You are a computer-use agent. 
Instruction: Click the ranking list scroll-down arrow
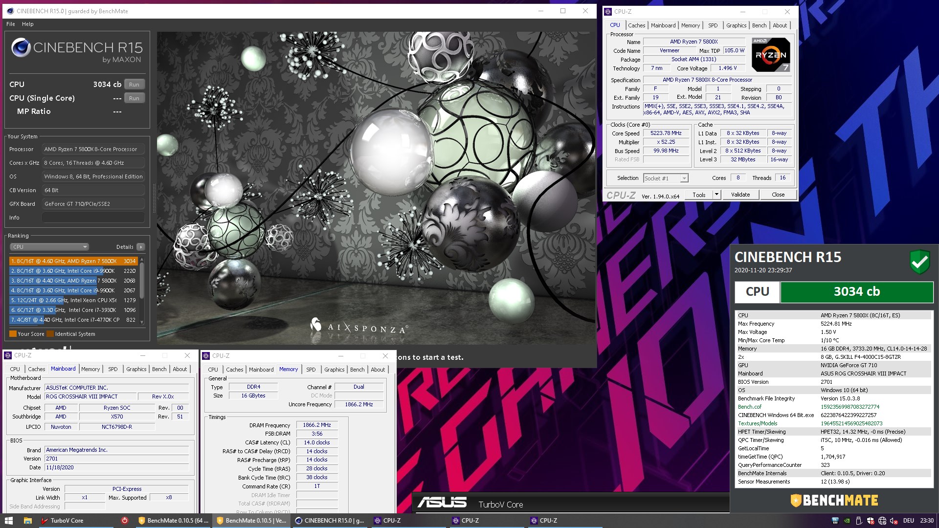pyautogui.click(x=142, y=322)
